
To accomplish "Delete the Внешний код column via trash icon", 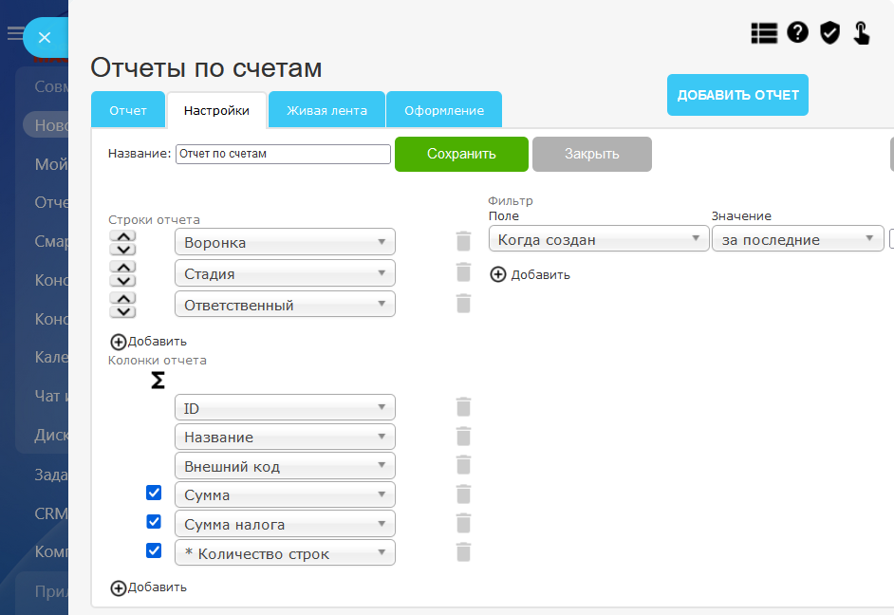I will click(463, 465).
